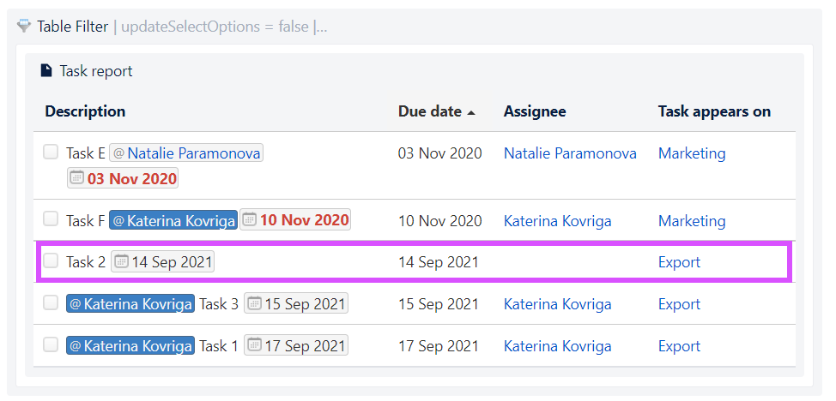The image size is (836, 401).
Task: Open Natalie Paramonova assignee link
Action: coord(570,153)
